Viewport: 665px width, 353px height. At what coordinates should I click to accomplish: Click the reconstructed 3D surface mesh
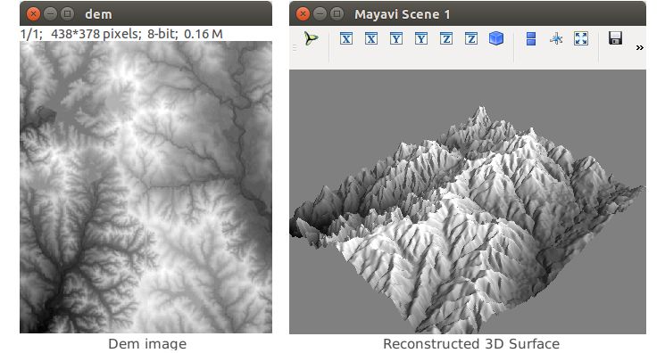point(467,219)
